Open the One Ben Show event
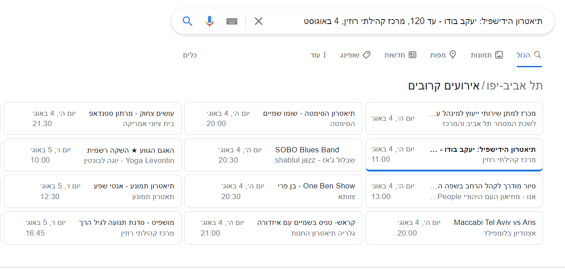Screen dimensions: 565x269 pos(273,192)
